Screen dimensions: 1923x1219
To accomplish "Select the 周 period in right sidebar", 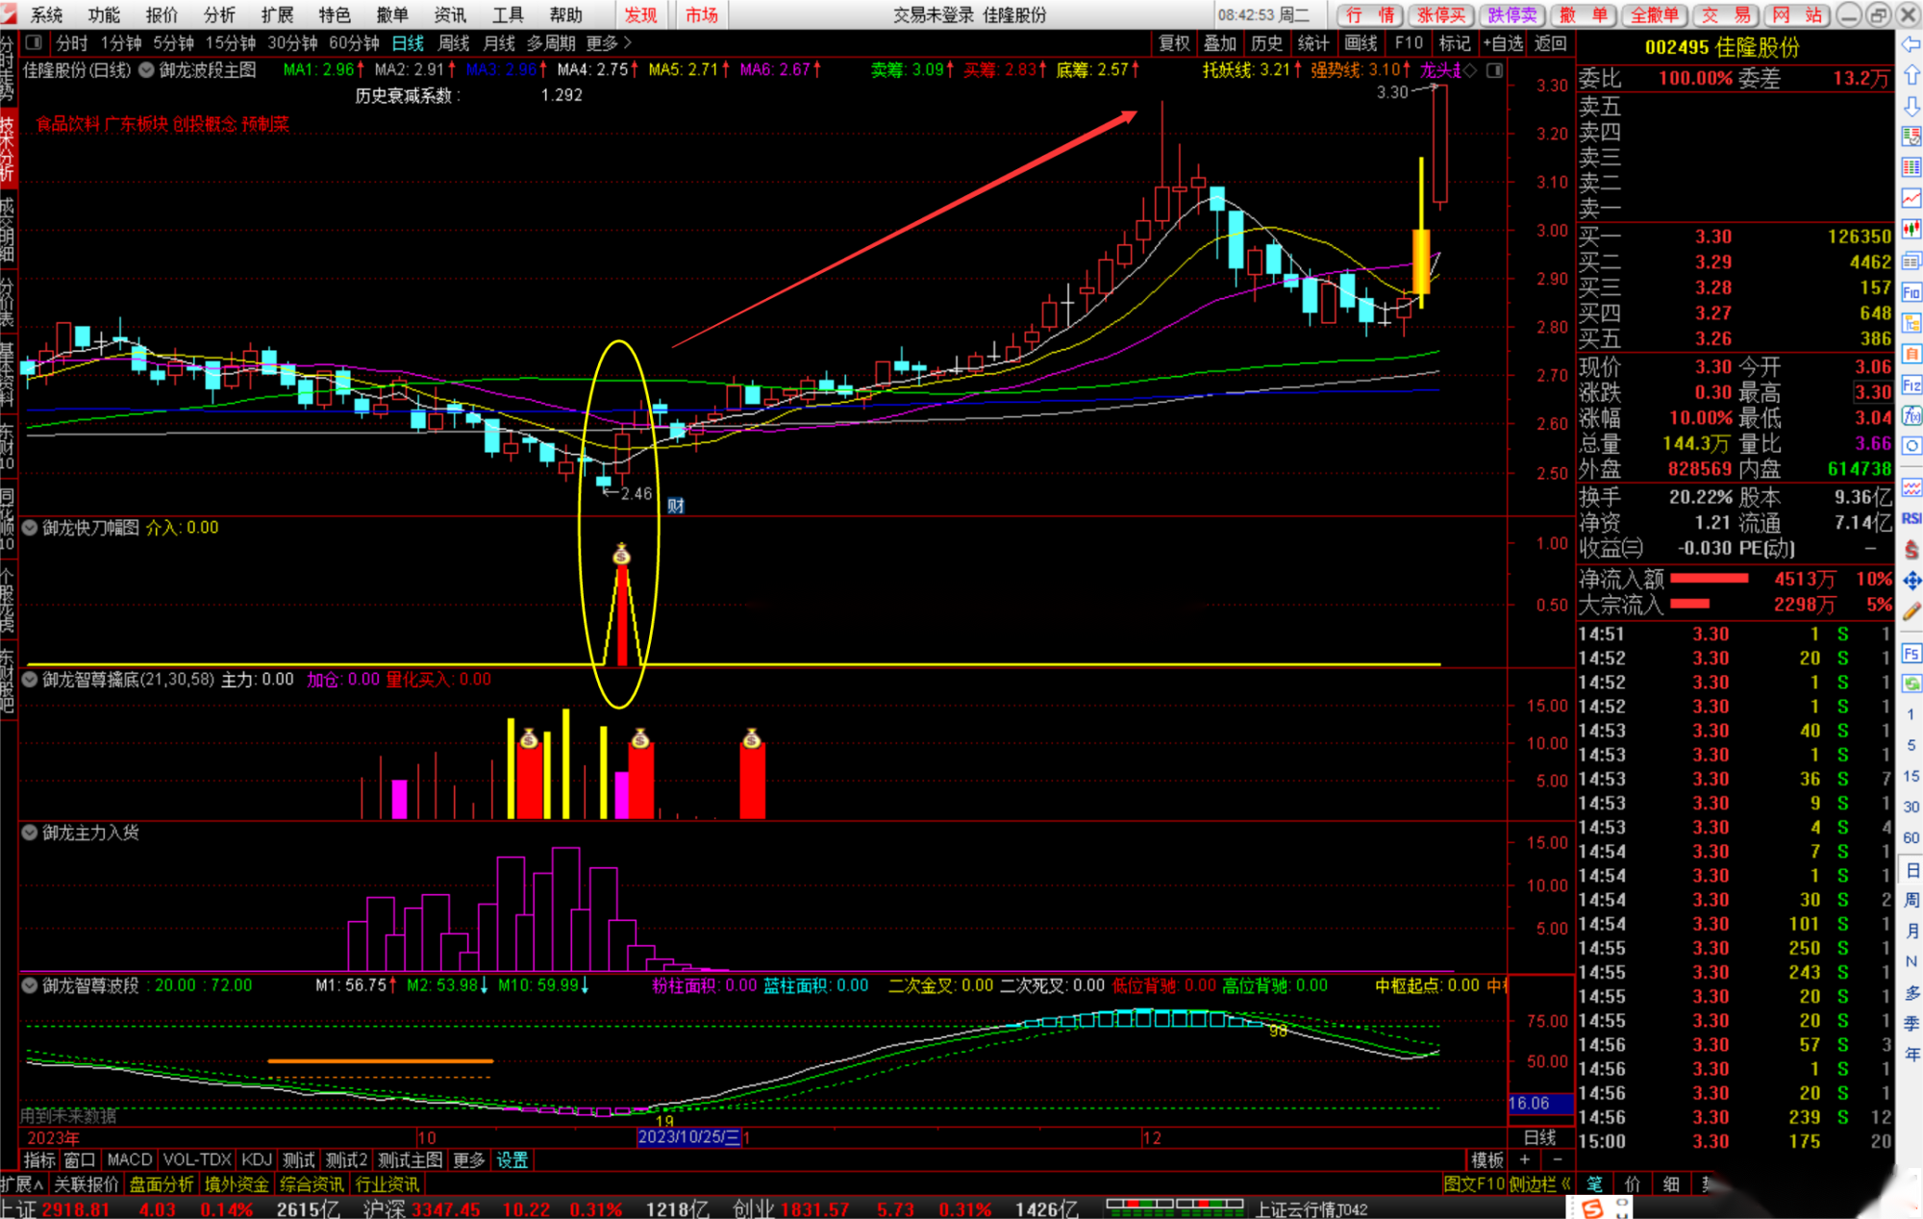I will click(x=1911, y=901).
